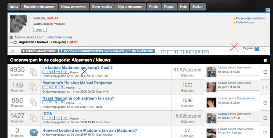The height and width of the screenshot is (138, 273).
Task: Open the Zoeken tab
Action: tap(198, 7)
